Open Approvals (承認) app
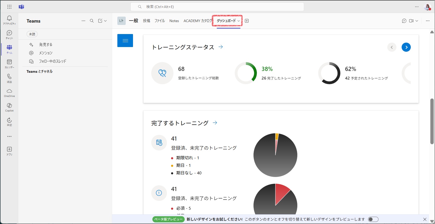This screenshot has width=435, height=224. [x=9, y=122]
